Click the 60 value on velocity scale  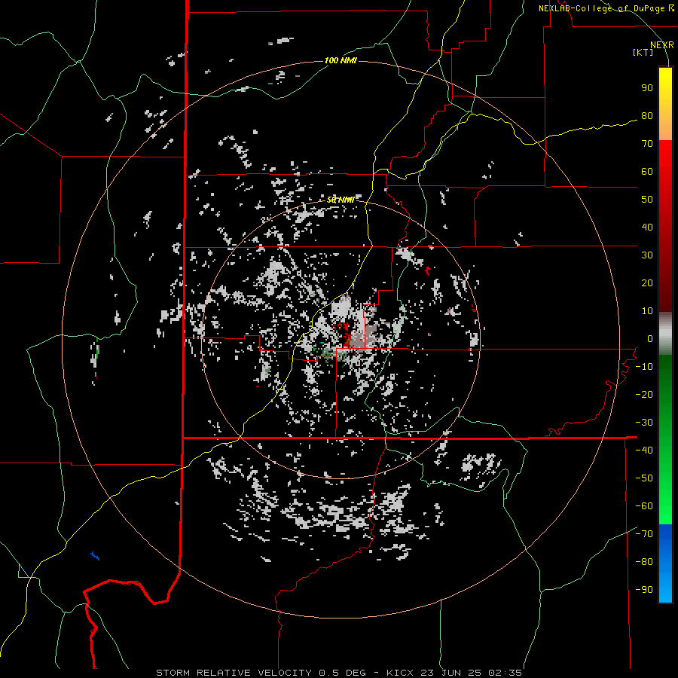point(647,172)
